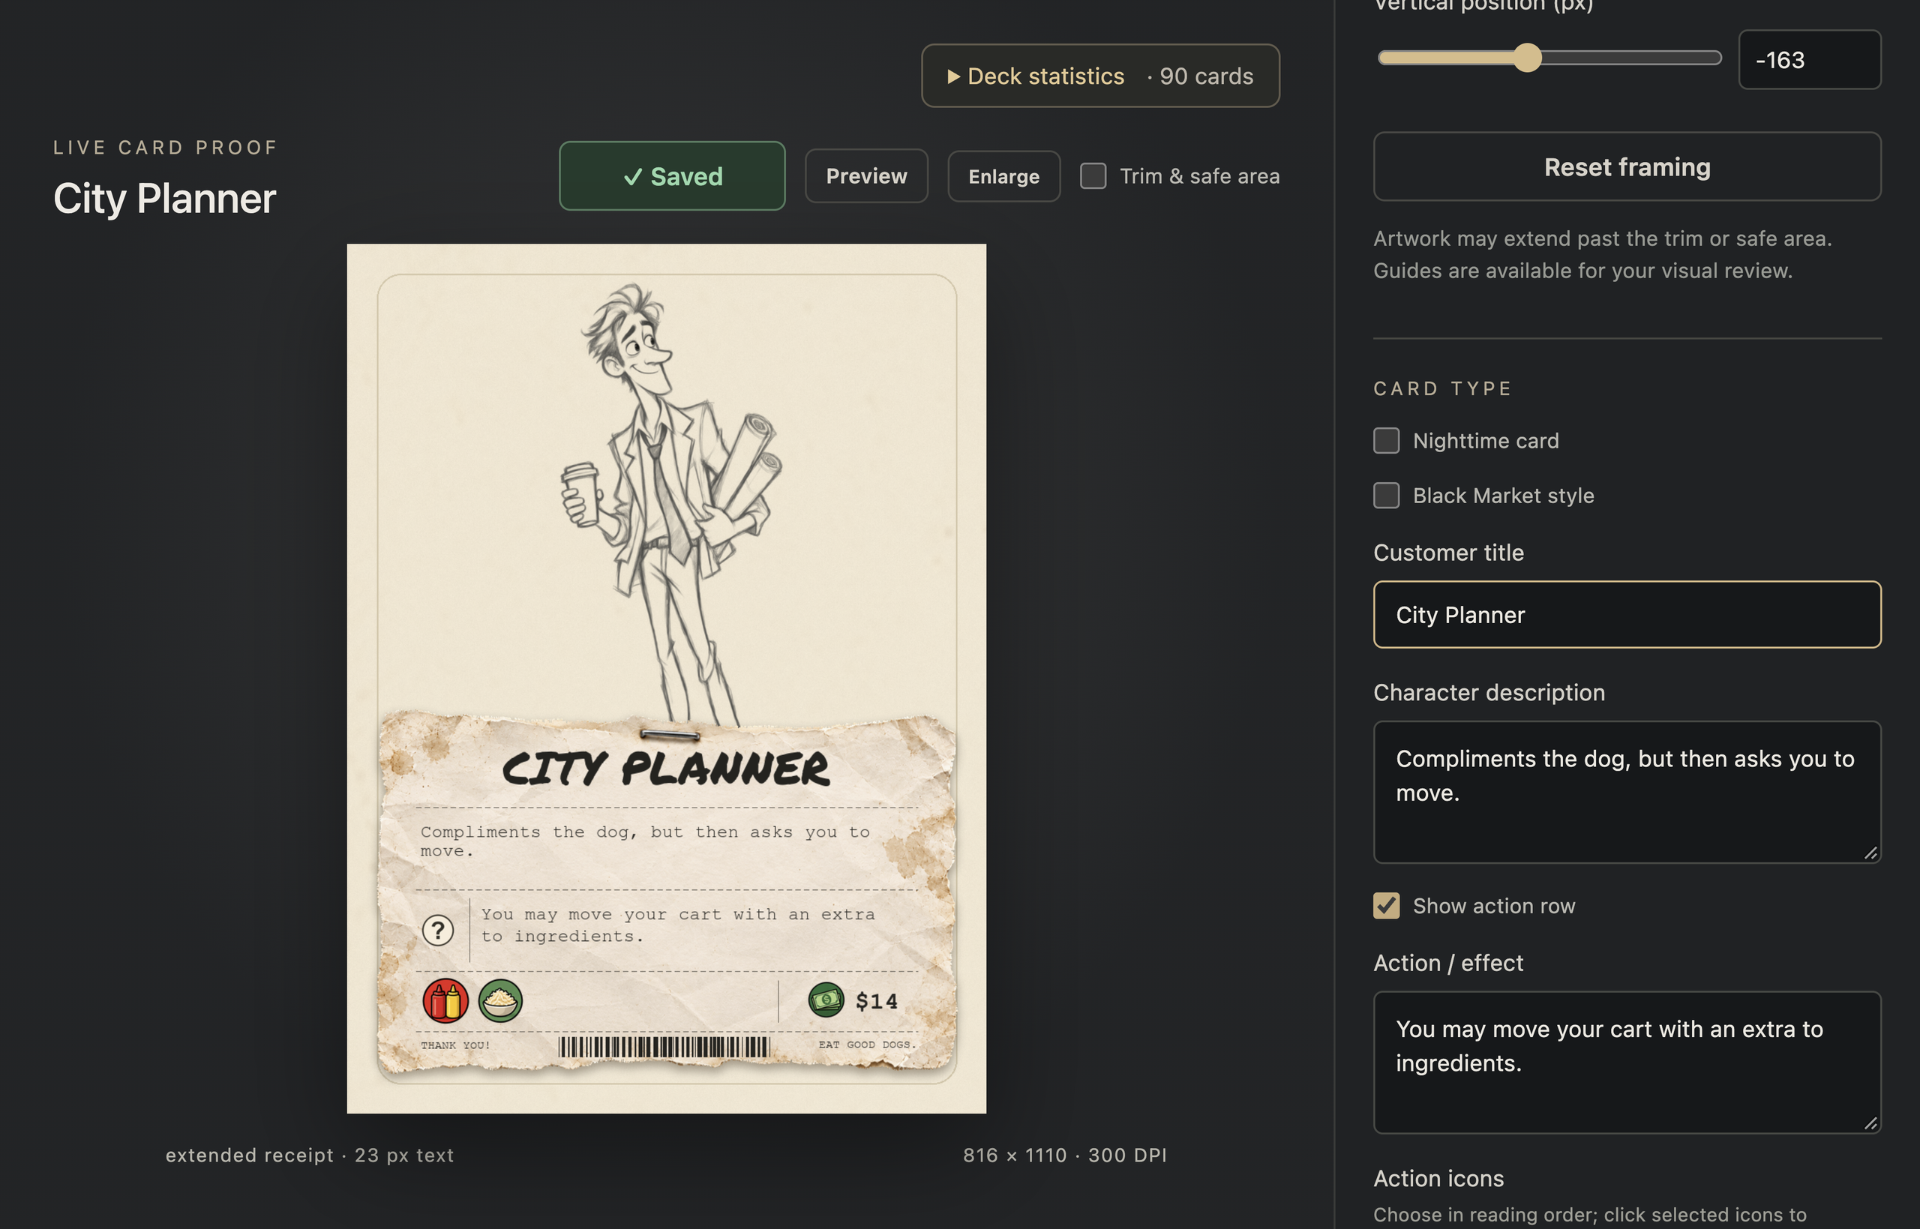Click the sauerkraut bowl ingredient icon

click(500, 1001)
